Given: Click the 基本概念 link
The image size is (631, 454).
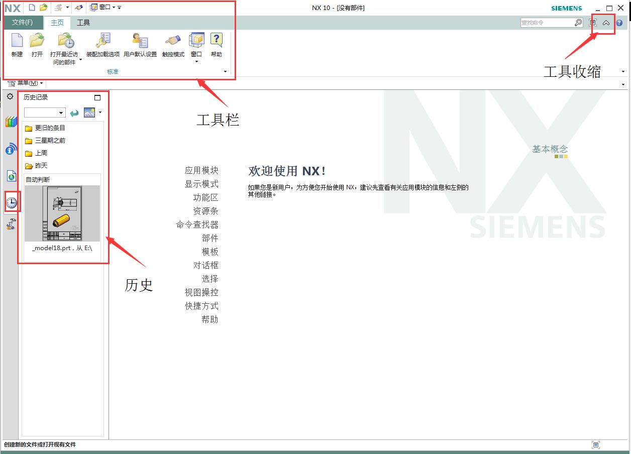Looking at the screenshot, I should (550, 149).
